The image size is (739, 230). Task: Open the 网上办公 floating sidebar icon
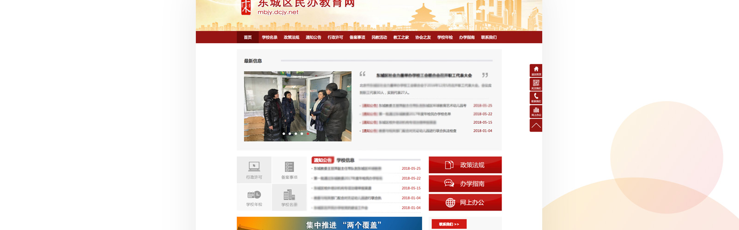(536, 111)
